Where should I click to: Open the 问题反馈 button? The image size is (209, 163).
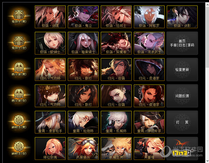182,96
